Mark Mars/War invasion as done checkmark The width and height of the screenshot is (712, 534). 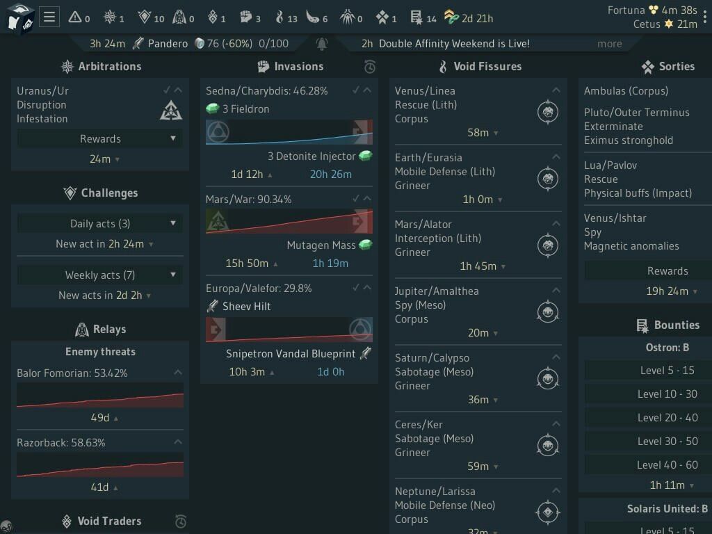pos(355,198)
